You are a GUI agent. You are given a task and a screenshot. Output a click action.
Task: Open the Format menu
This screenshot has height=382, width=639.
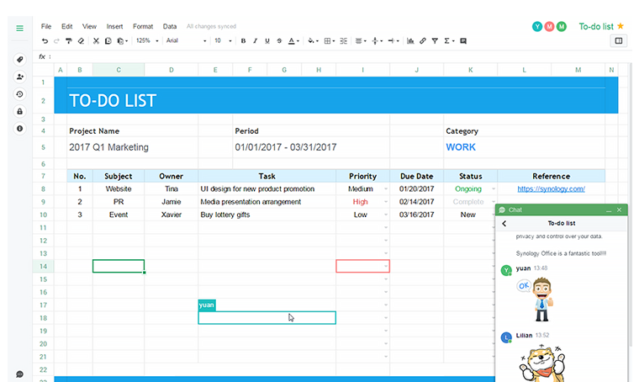143,26
